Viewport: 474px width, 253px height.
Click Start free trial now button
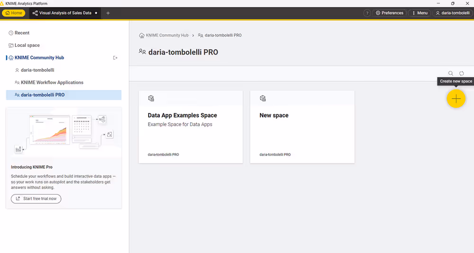click(x=36, y=199)
